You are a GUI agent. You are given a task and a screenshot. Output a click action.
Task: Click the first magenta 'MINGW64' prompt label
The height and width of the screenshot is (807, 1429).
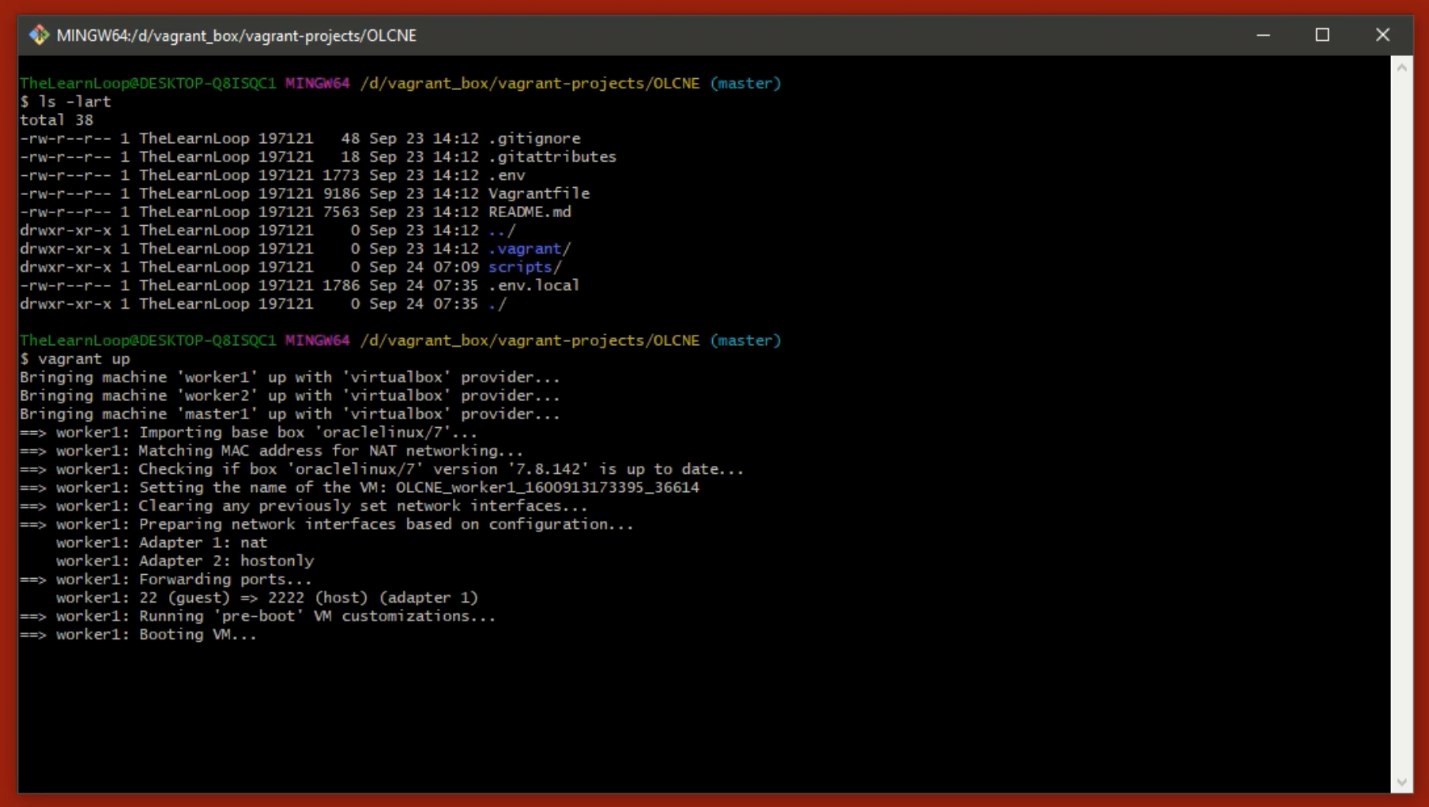(318, 83)
